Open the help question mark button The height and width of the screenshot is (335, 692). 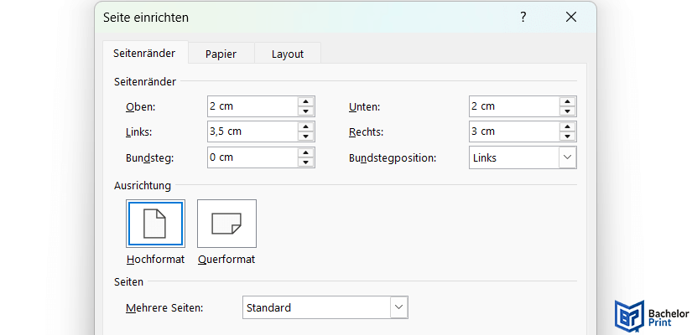coord(523,18)
